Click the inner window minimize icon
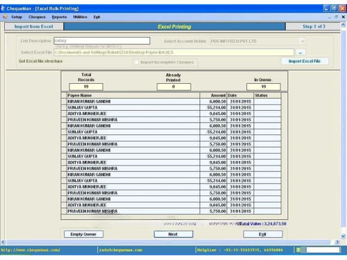This screenshot has height=260, width=347. [330, 17]
